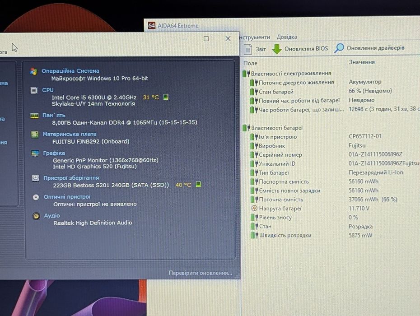Click the 31 °C CPU temperature reading

(x=151, y=97)
